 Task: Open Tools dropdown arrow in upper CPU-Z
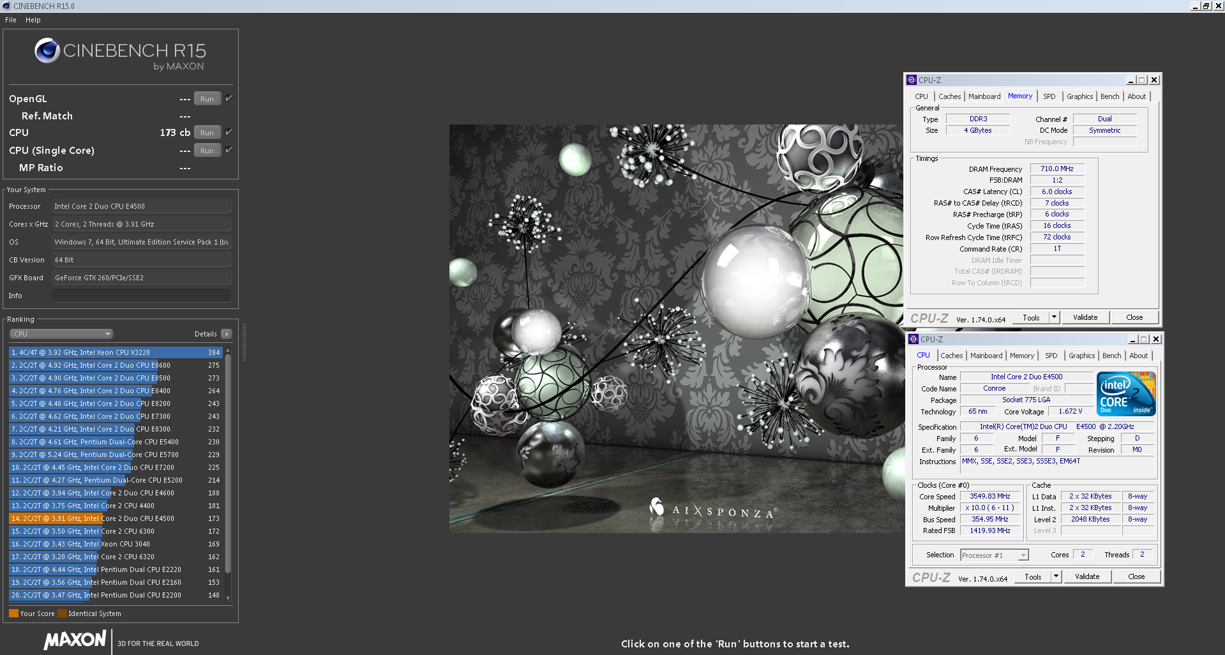(x=1054, y=317)
